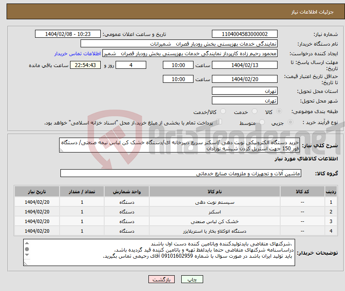The width and height of the screenshot is (345, 291).
Task: Click the remaining time 22:54:43 field
Action: (x=85, y=65)
